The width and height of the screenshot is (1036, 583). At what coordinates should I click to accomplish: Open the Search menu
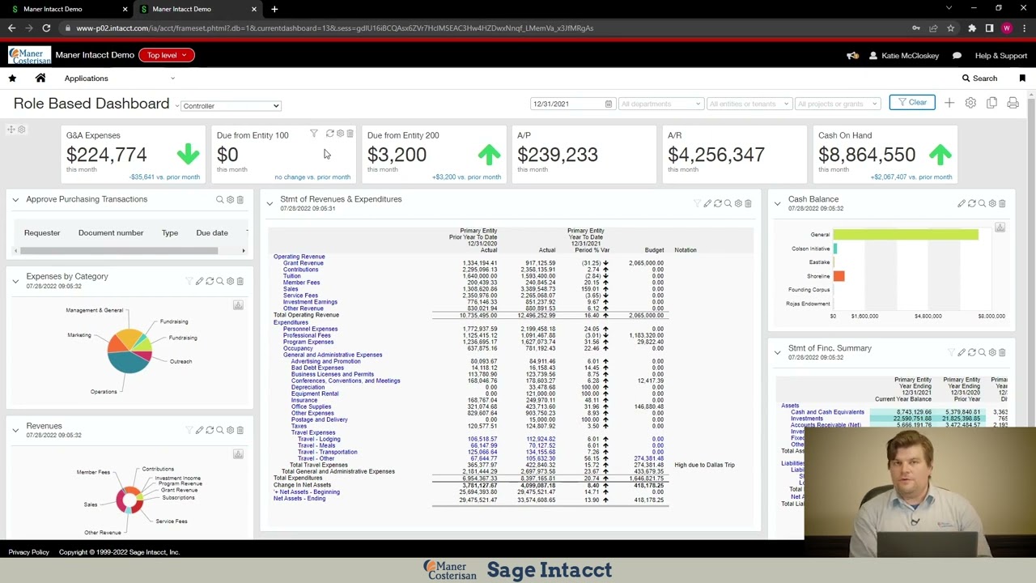click(x=979, y=79)
